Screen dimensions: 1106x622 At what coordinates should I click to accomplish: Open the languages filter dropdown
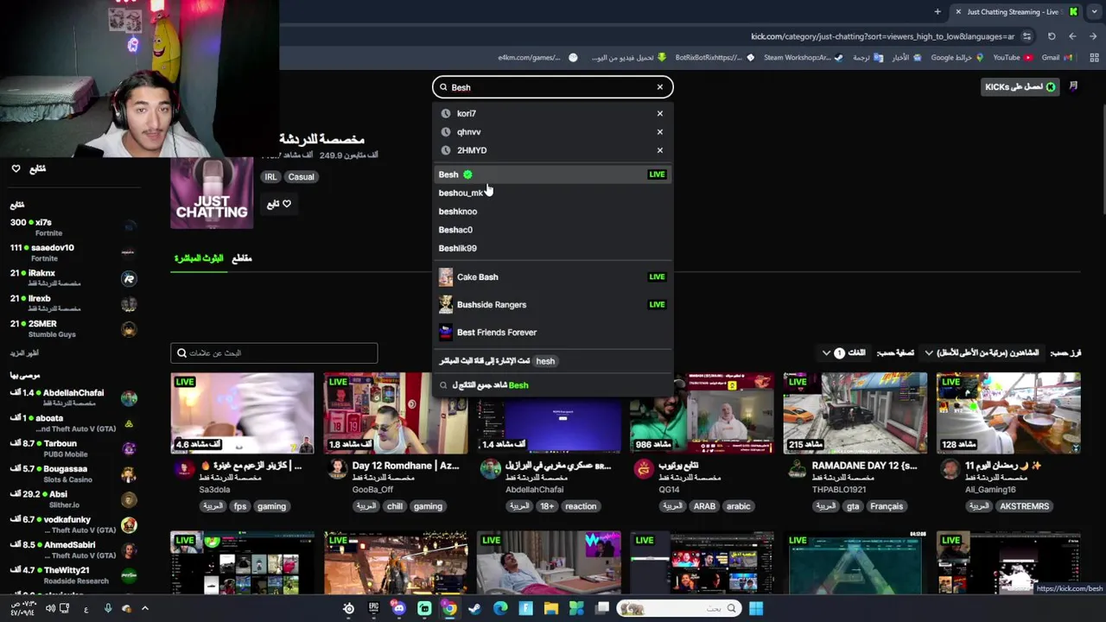coord(843,352)
